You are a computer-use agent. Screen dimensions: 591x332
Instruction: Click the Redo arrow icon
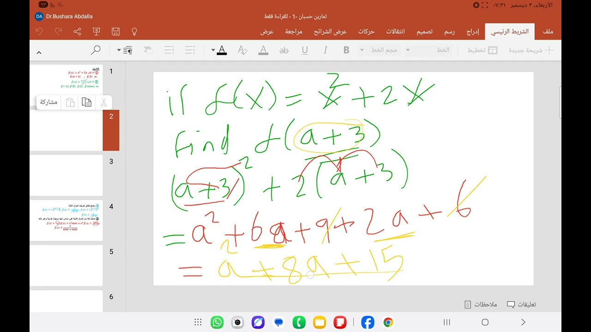click(58, 31)
